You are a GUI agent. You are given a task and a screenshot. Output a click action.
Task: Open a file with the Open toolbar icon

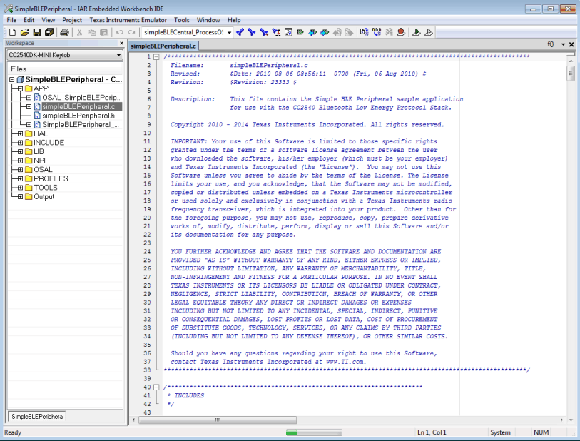24,32
